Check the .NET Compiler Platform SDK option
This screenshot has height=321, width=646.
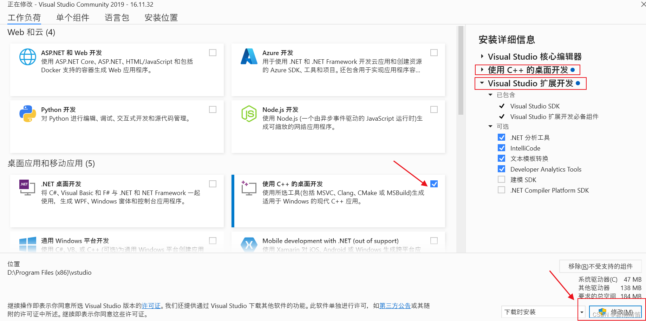[502, 190]
